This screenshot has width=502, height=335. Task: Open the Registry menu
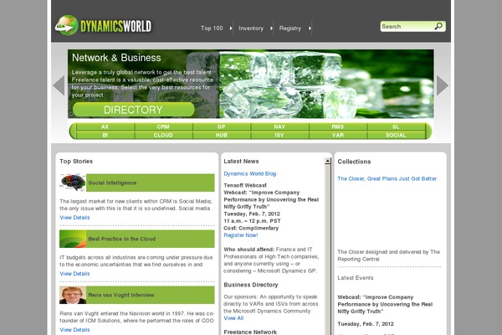point(290,28)
